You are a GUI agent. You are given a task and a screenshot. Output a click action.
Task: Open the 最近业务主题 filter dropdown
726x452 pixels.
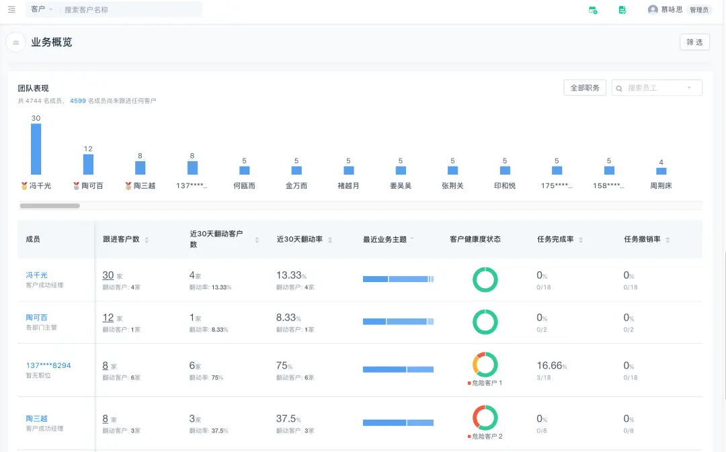pyautogui.click(x=411, y=238)
